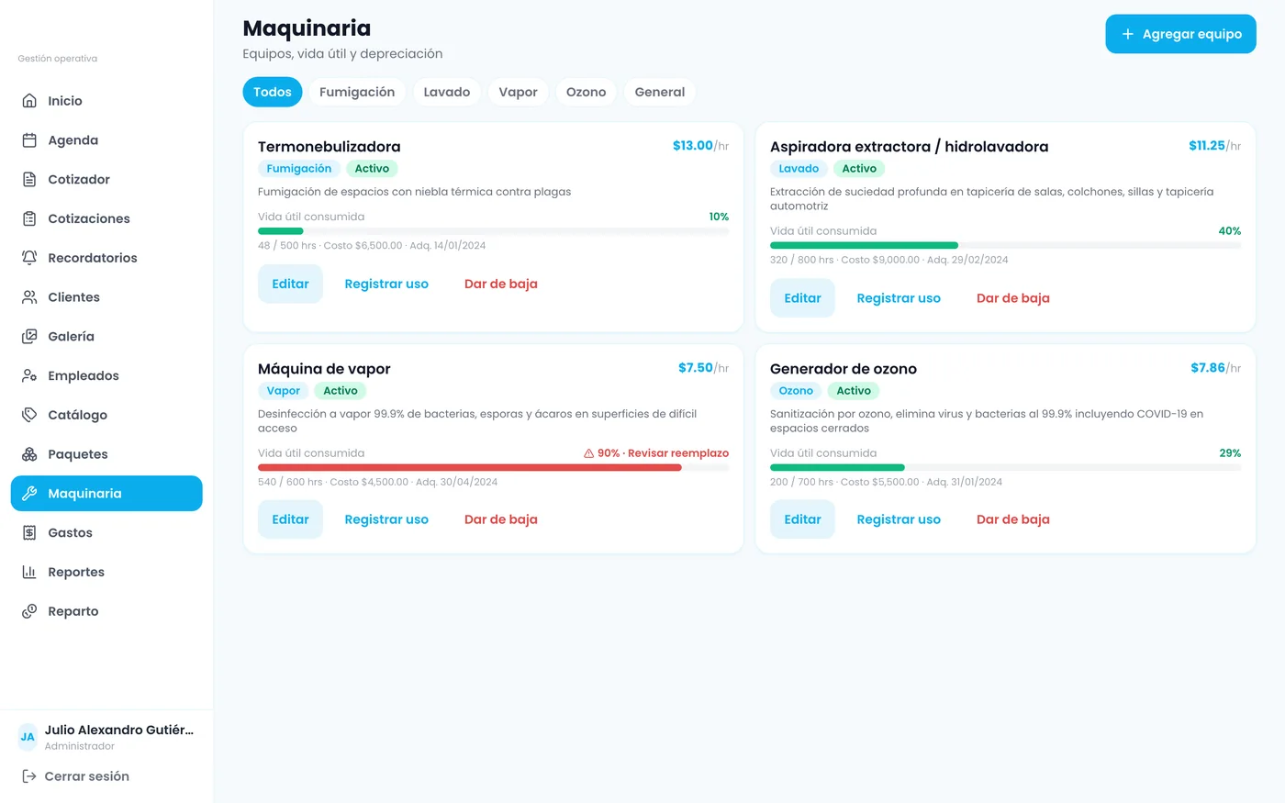This screenshot has width=1285, height=803.
Task: Click the Reparto pie icon
Action: (29, 611)
